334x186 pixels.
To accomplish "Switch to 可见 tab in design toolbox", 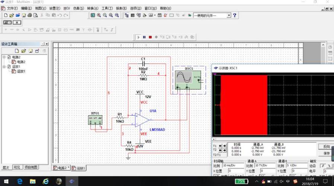I will point(17,167).
